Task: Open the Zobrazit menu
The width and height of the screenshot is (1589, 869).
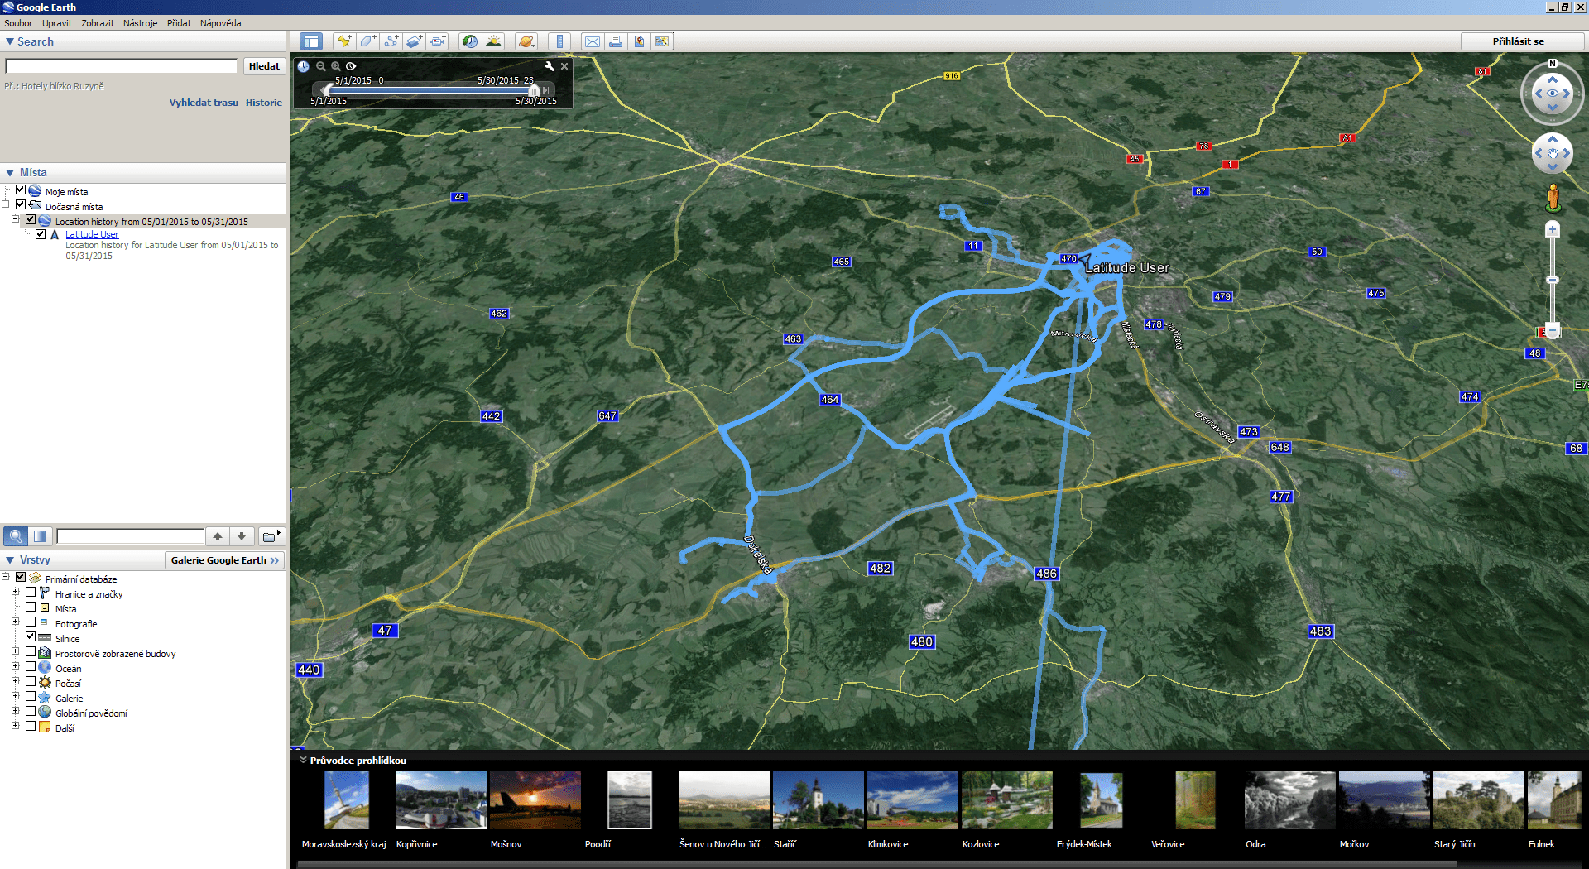Action: 98,23
